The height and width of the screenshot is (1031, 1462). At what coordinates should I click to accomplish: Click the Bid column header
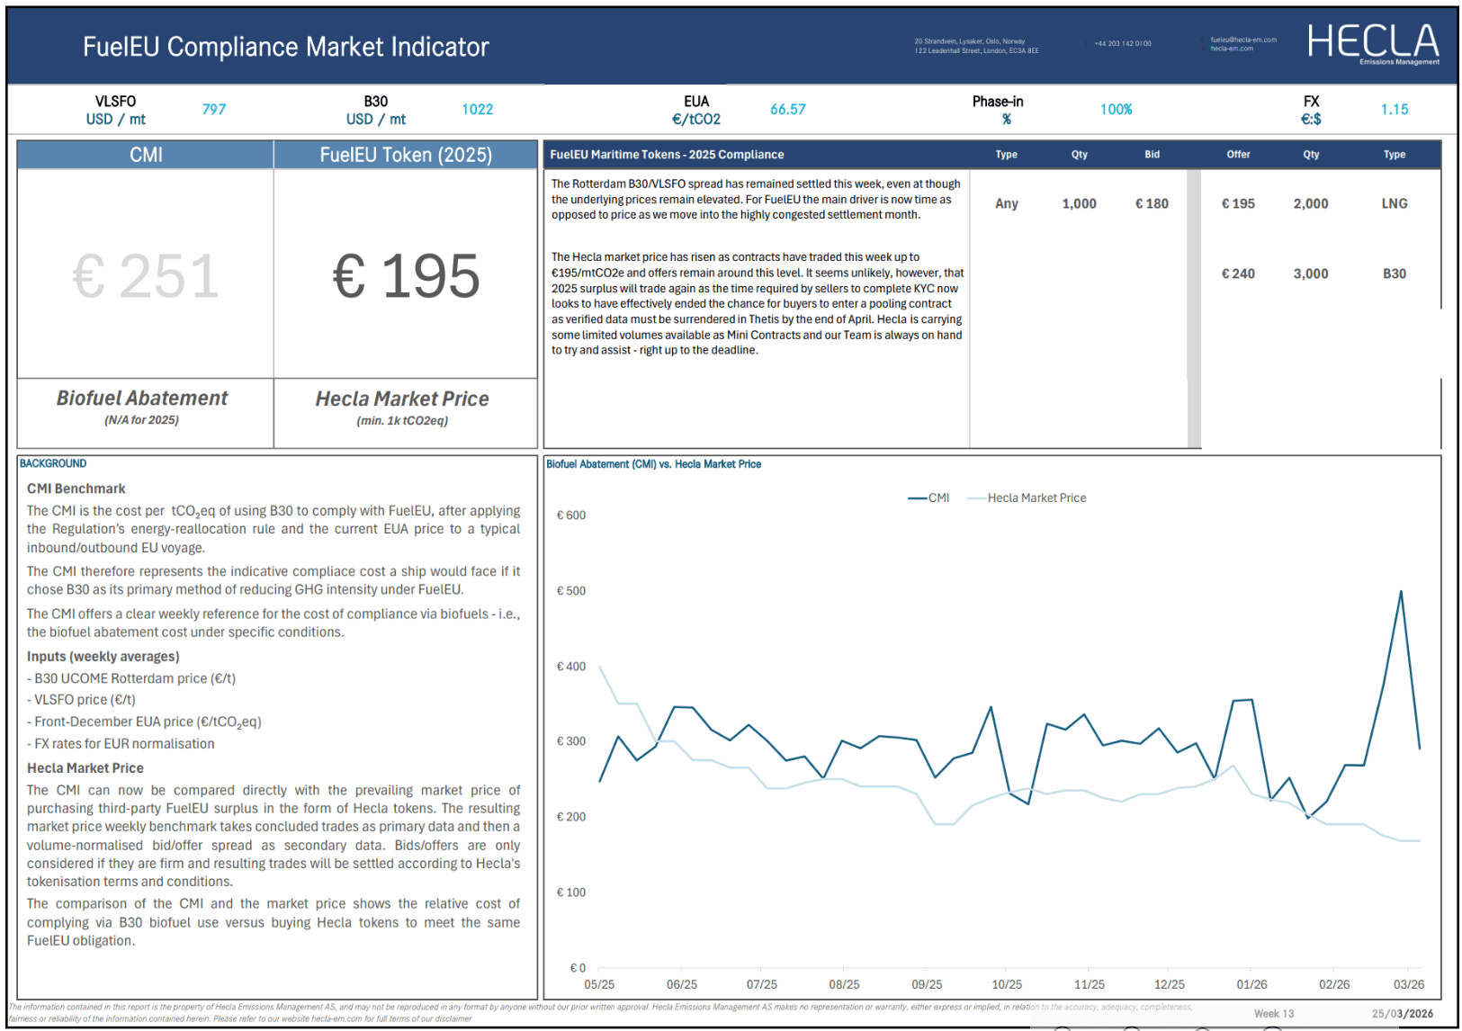tap(1153, 155)
